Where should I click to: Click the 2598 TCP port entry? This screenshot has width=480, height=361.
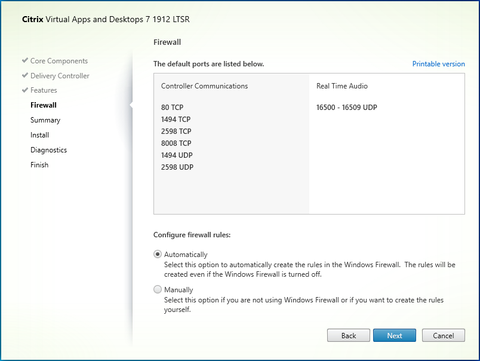176,131
